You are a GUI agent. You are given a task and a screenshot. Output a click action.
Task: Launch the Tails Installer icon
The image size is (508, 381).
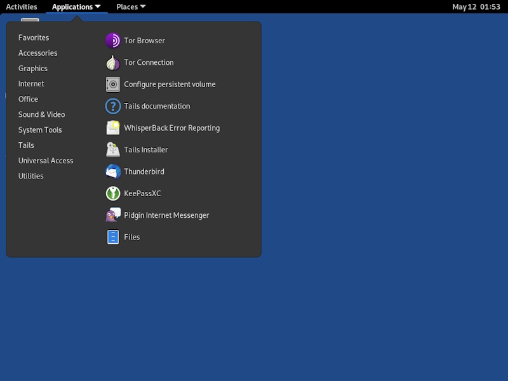click(x=113, y=150)
